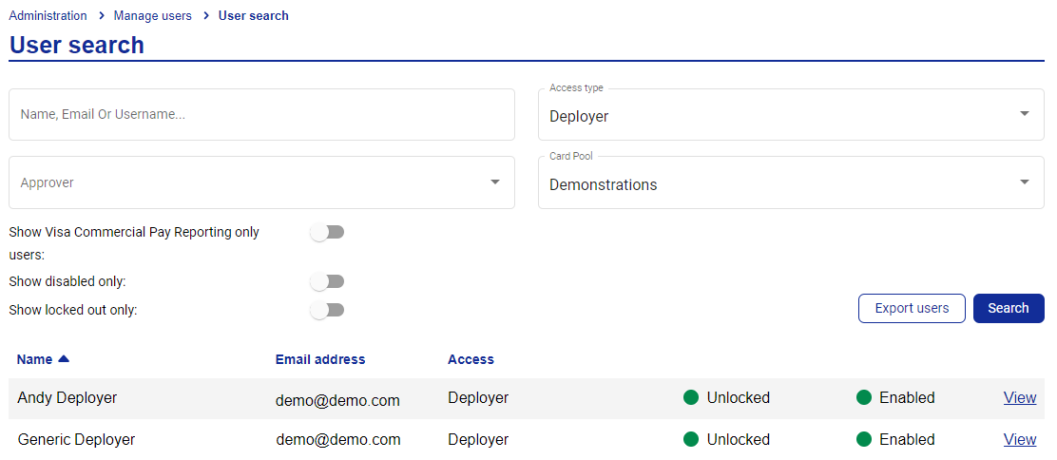
Task: Click Access value Deployer in Generic Deployer row
Action: point(478,440)
